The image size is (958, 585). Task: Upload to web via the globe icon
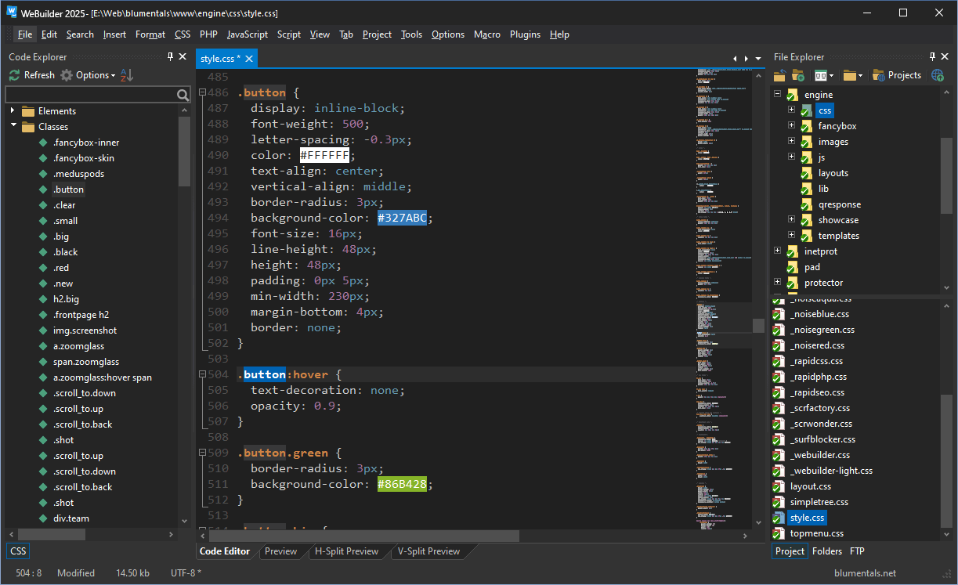938,75
